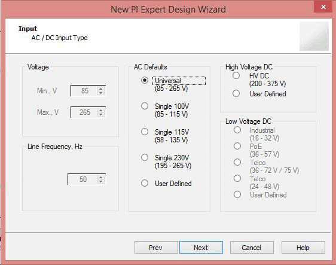Select Single 100V (85 - 115 V)
Screen dimensions: 336x265
tap(145, 106)
